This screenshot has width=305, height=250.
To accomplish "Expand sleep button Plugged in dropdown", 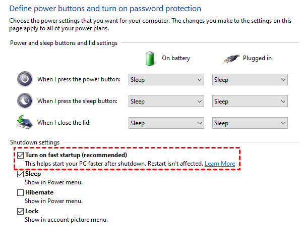I will tap(250, 102).
